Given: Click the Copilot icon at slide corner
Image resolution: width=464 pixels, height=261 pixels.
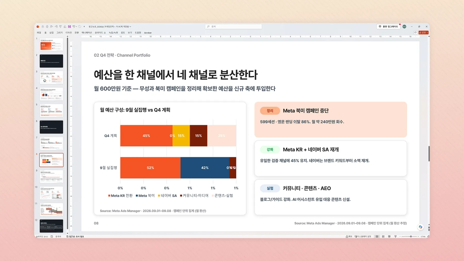Looking at the screenshot, I should [420, 227].
